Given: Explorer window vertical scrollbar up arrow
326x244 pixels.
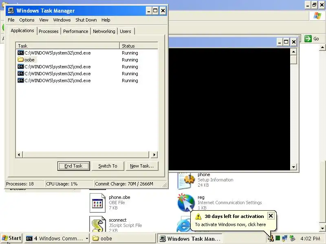Looking at the screenshot, I should 322,48.
